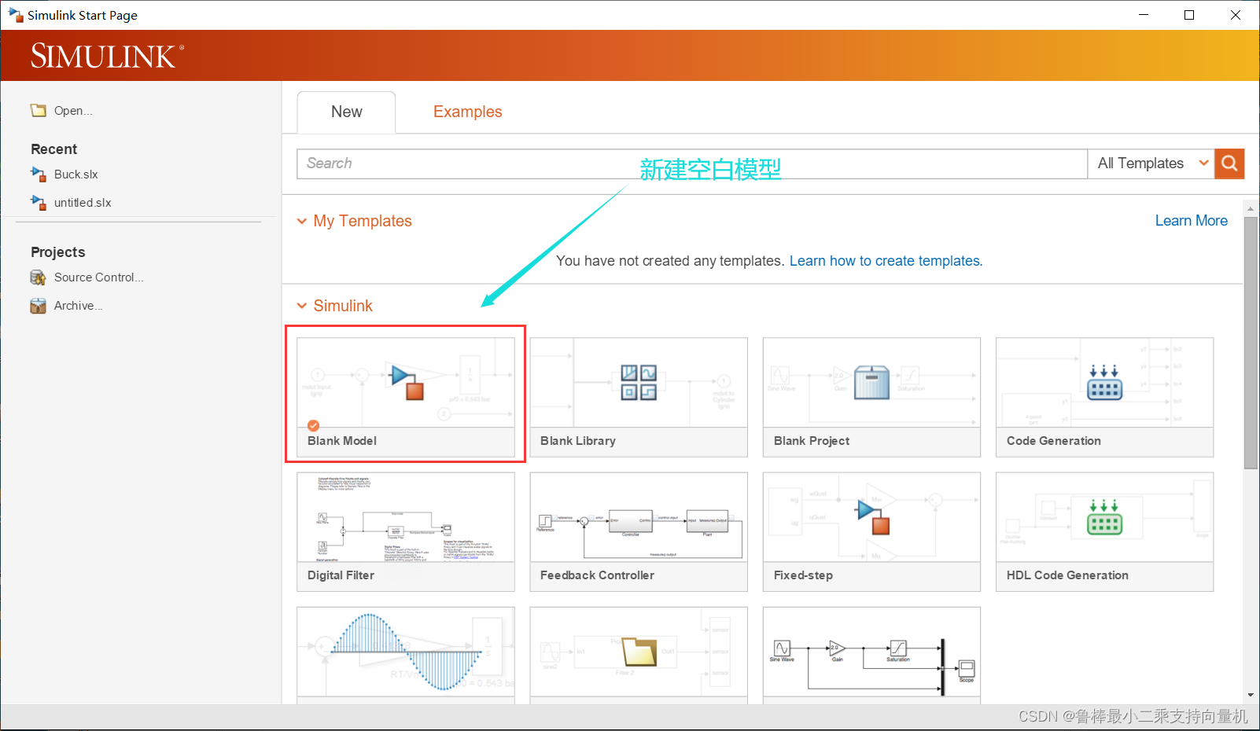Image resolution: width=1260 pixels, height=731 pixels.
Task: Select the sine wave signal template thumbnail
Action: pos(406,655)
